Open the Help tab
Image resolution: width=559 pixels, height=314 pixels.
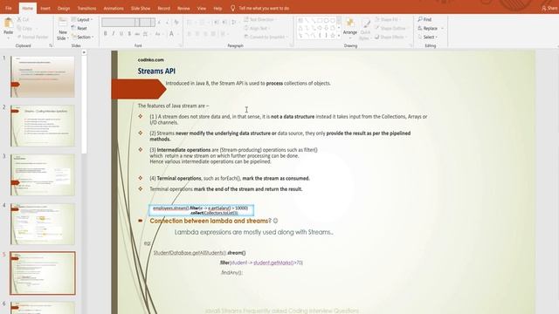click(x=217, y=8)
